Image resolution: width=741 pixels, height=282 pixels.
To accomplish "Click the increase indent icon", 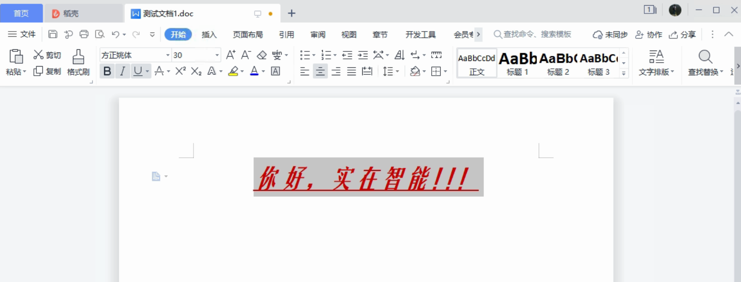I will pyautogui.click(x=363, y=55).
